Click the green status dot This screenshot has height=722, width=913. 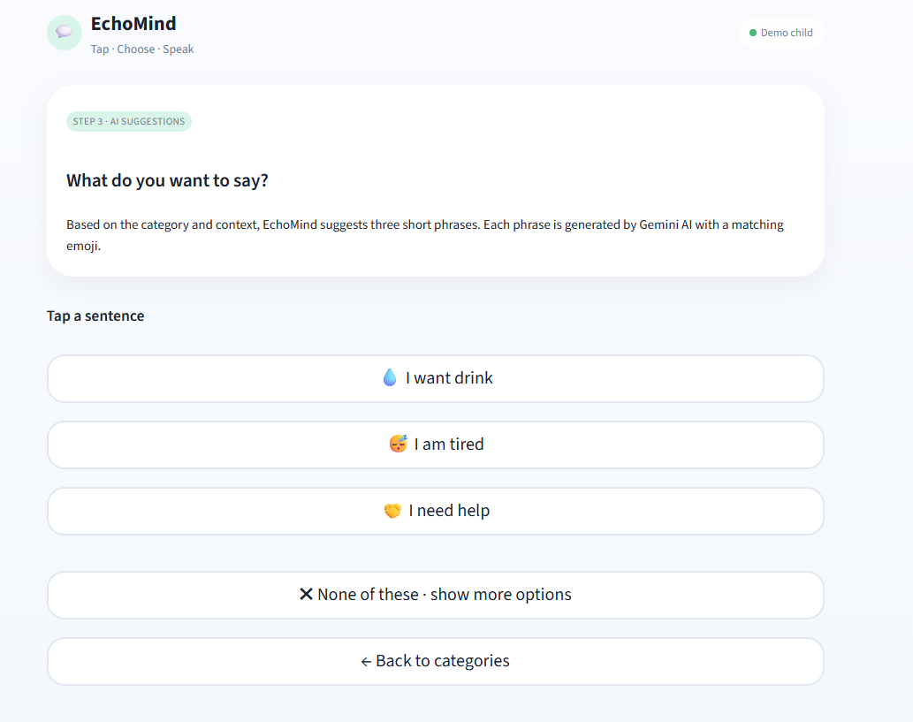pyautogui.click(x=753, y=33)
